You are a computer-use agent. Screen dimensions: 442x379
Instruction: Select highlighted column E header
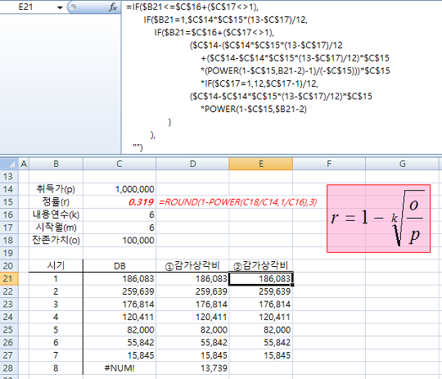261,164
